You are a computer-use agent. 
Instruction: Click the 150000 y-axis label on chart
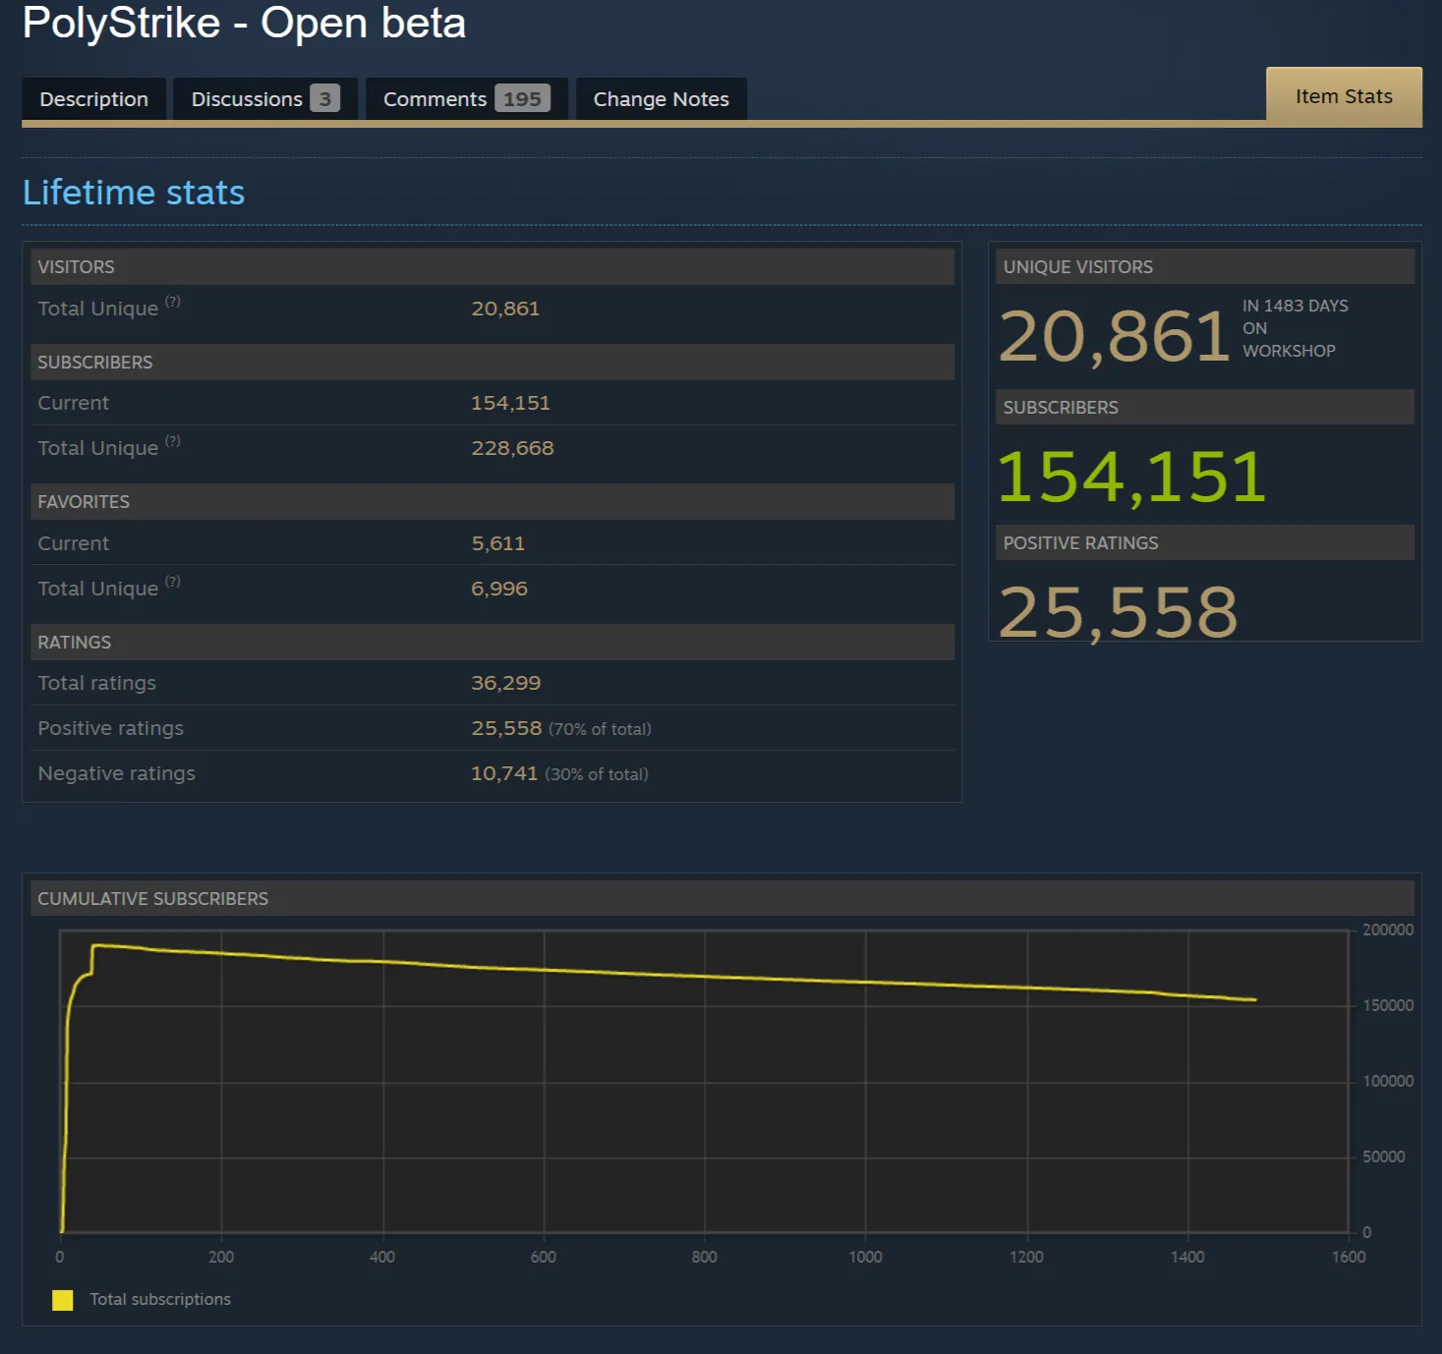1388,1005
